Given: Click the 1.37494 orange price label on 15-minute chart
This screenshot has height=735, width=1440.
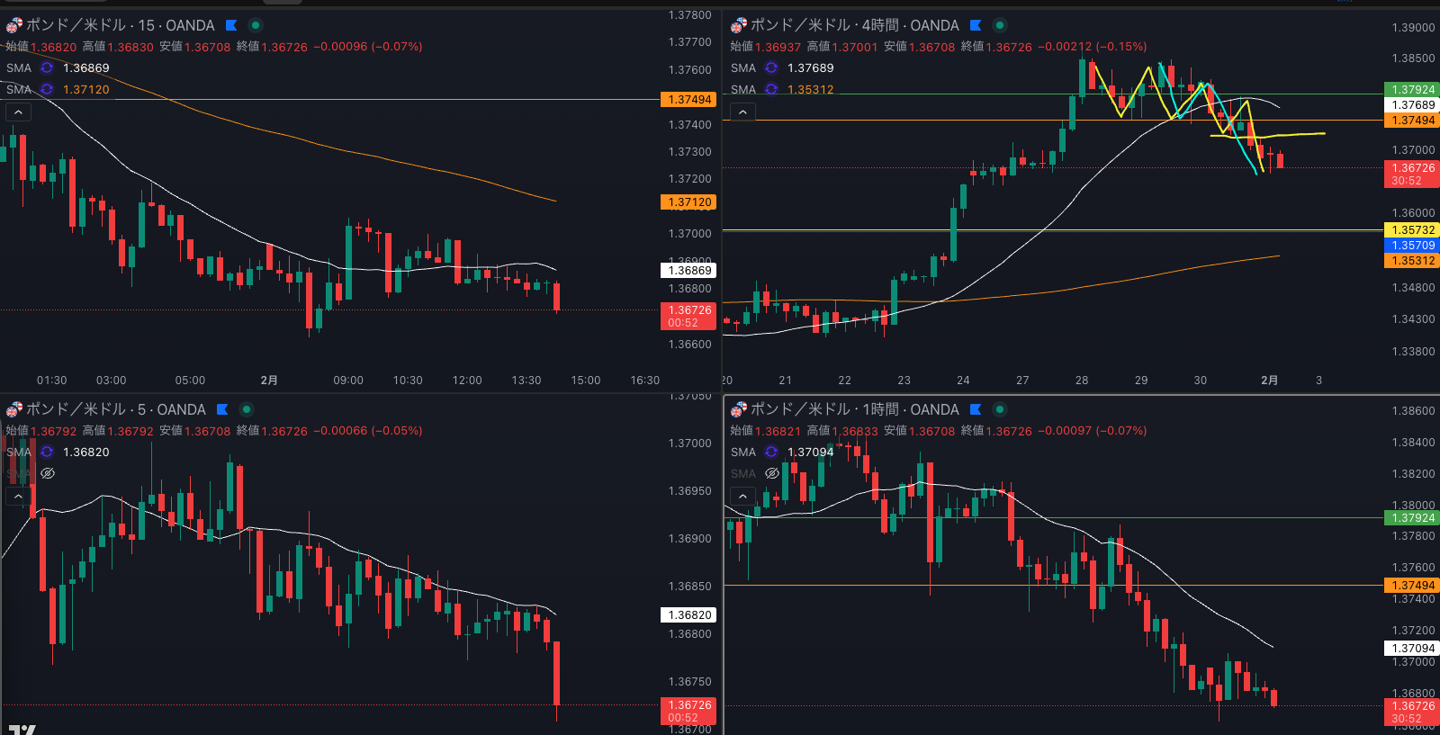Looking at the screenshot, I should [x=690, y=100].
